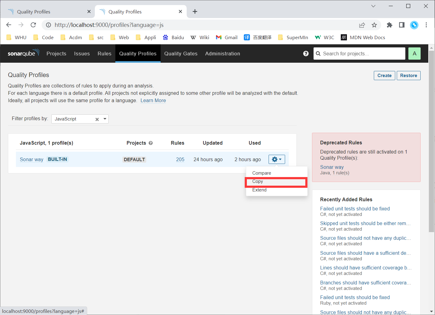The image size is (435, 315).
Task: Open the Gmail bookmark
Action: pos(227,37)
